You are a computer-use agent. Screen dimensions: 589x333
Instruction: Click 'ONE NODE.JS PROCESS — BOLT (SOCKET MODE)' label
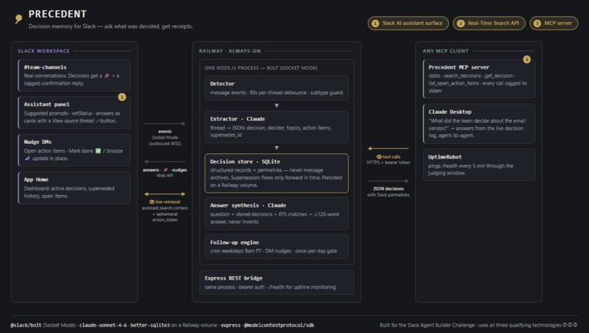click(261, 68)
